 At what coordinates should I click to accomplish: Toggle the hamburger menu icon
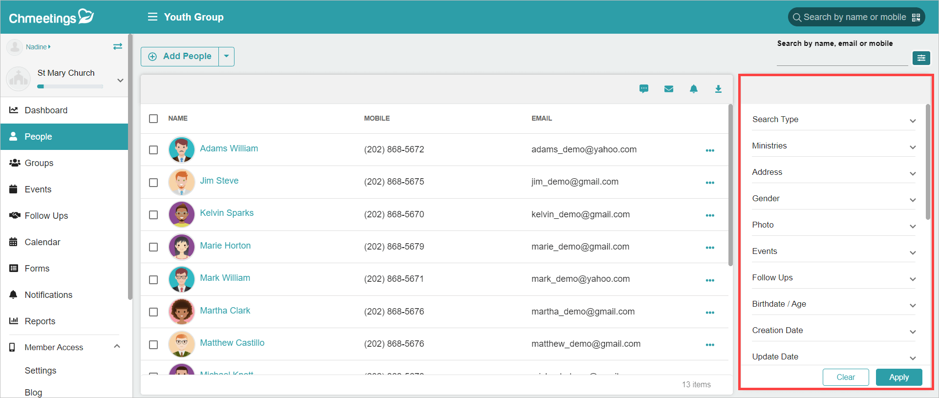point(152,17)
